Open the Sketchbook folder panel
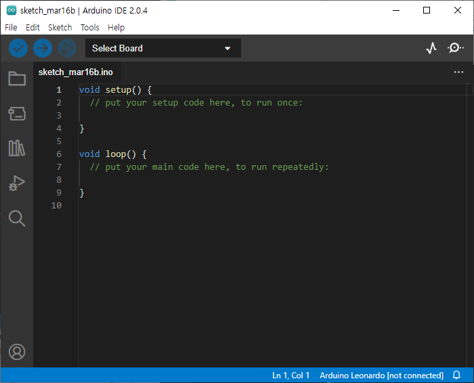Image resolution: width=474 pixels, height=383 pixels. tap(17, 78)
